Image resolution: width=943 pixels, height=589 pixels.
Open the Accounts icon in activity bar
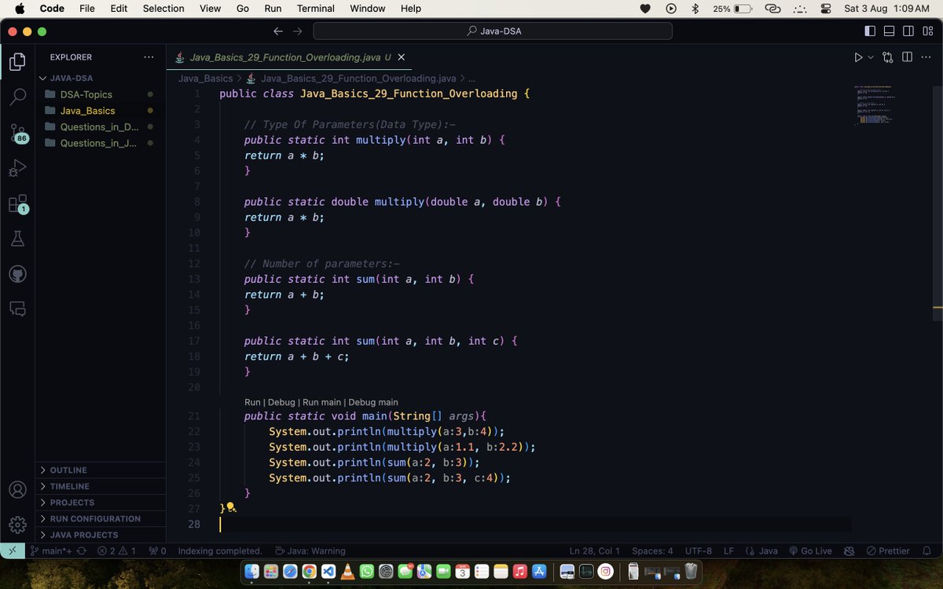click(17, 490)
